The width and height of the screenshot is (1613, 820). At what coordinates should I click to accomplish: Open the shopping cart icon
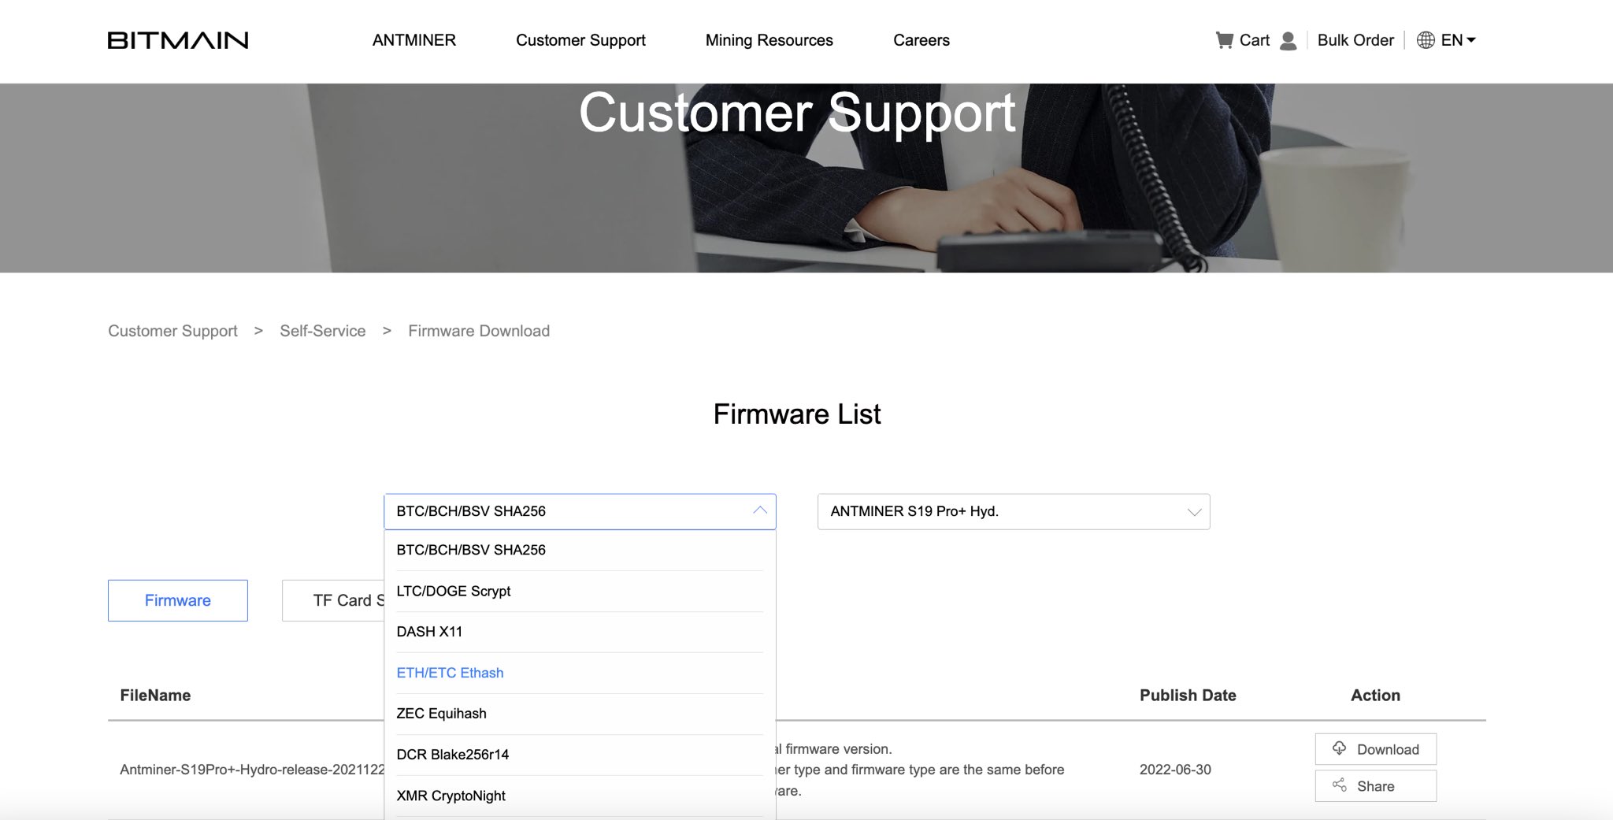click(1224, 40)
